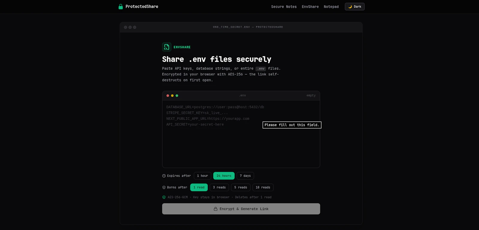Select burn after 3 reads
The image size is (479, 230).
(219, 187)
